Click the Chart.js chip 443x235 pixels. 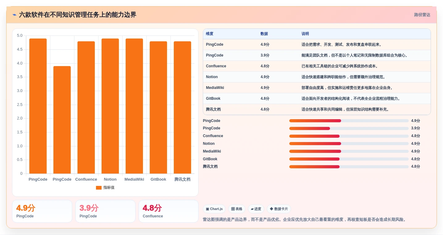tap(214, 209)
